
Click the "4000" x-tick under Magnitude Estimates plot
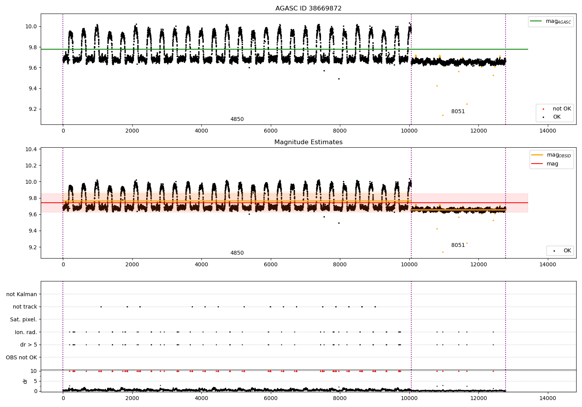point(201,265)
